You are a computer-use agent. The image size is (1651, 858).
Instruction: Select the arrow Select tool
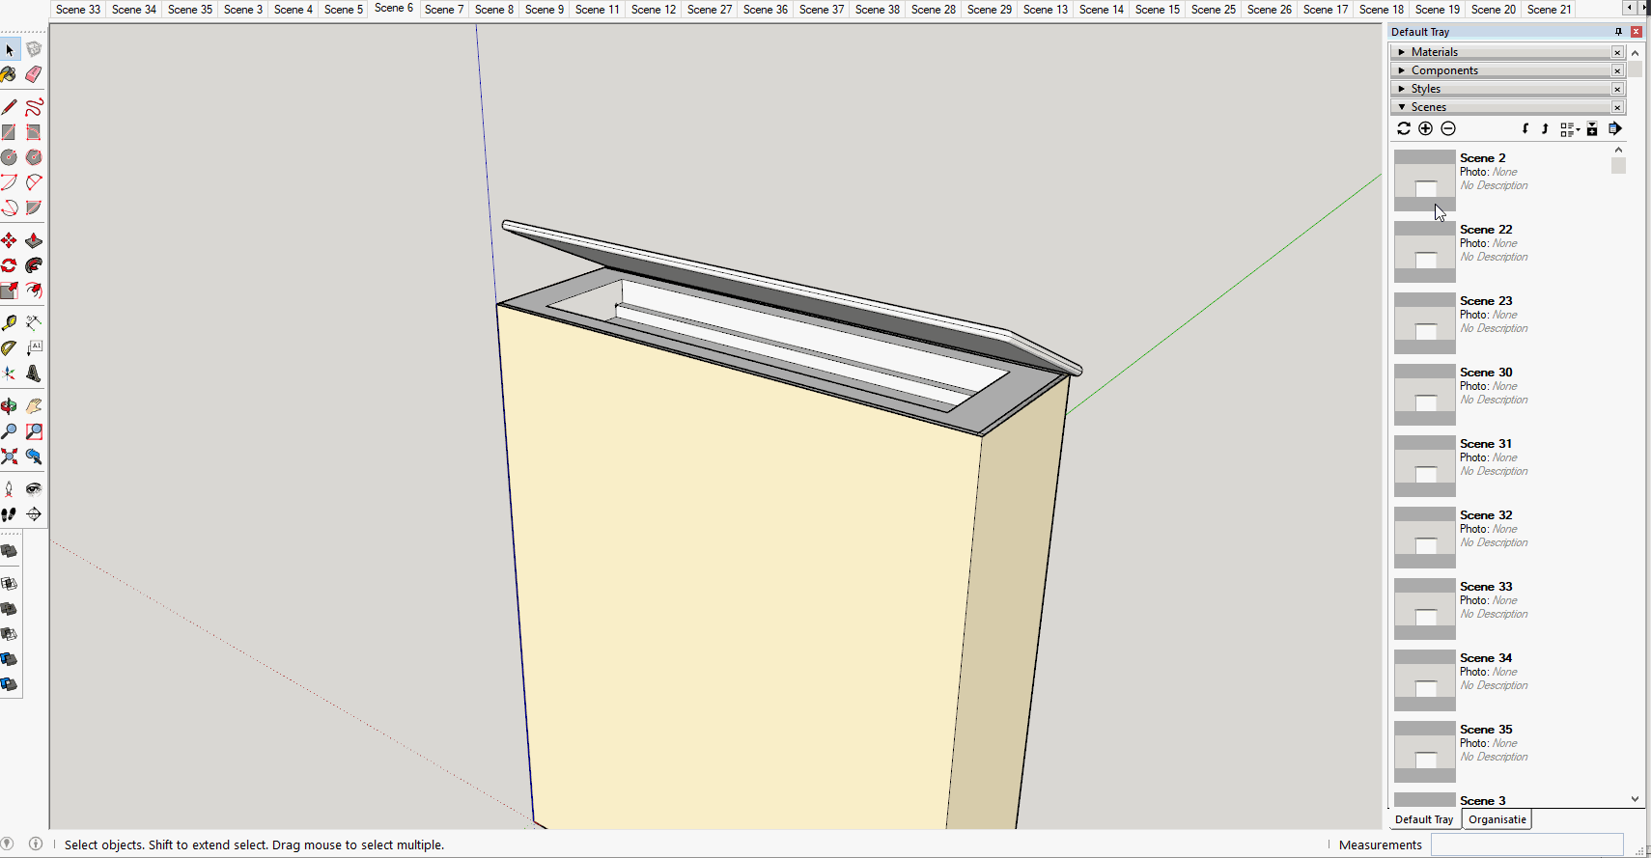10,49
